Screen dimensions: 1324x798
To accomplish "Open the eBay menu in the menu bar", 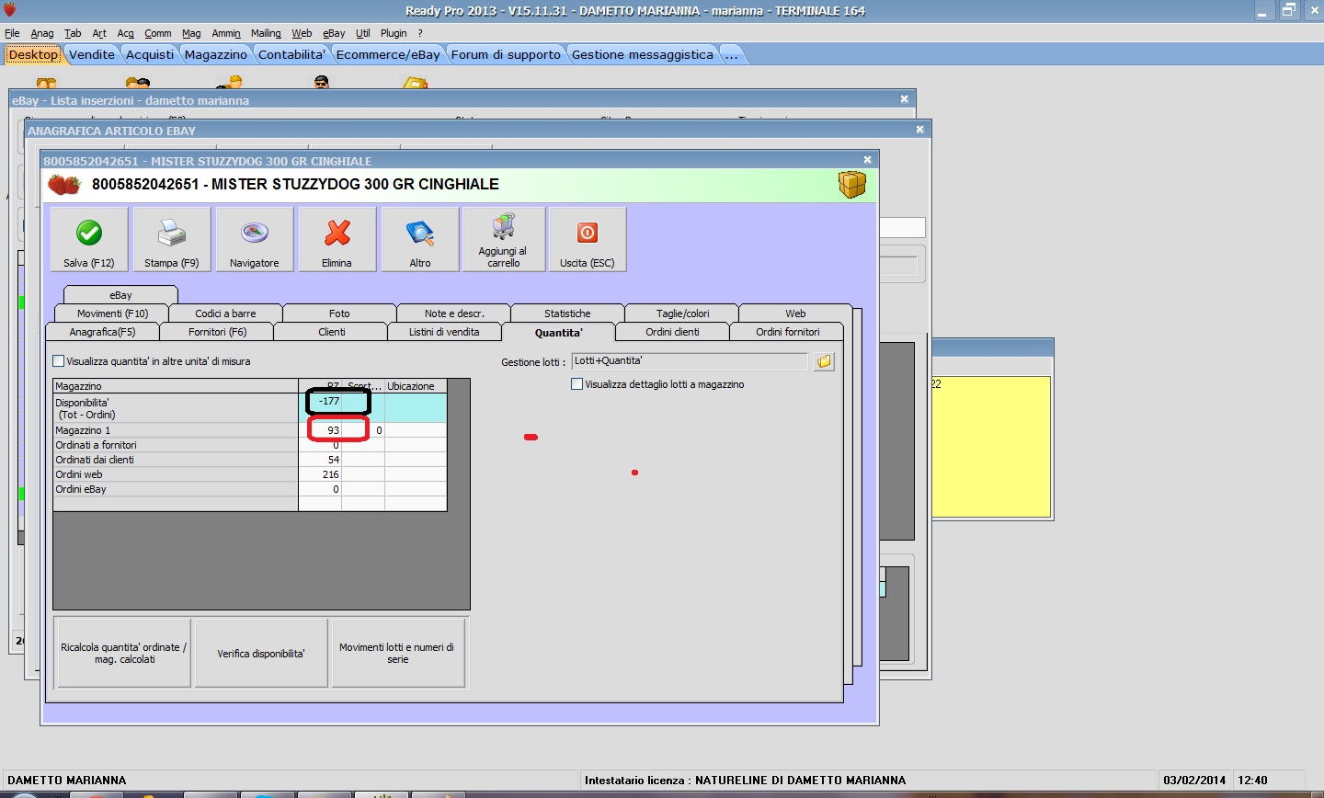I will click(x=334, y=33).
